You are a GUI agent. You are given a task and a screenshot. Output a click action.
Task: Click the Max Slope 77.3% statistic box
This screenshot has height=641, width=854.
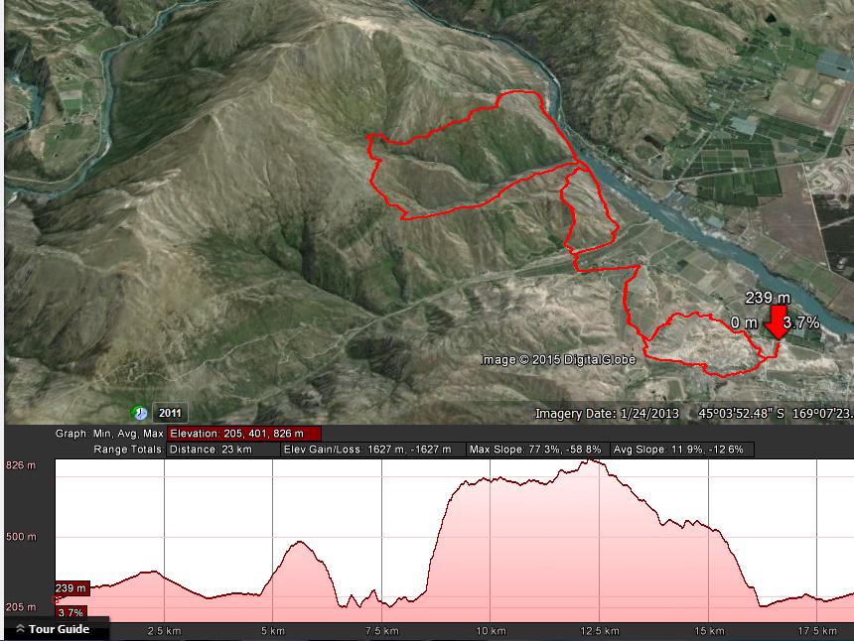[537, 449]
